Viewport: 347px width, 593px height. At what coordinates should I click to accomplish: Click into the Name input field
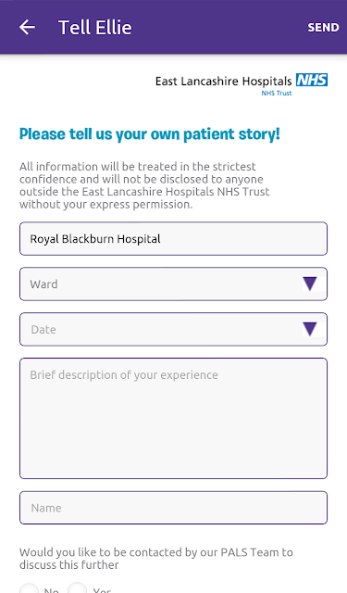click(173, 508)
